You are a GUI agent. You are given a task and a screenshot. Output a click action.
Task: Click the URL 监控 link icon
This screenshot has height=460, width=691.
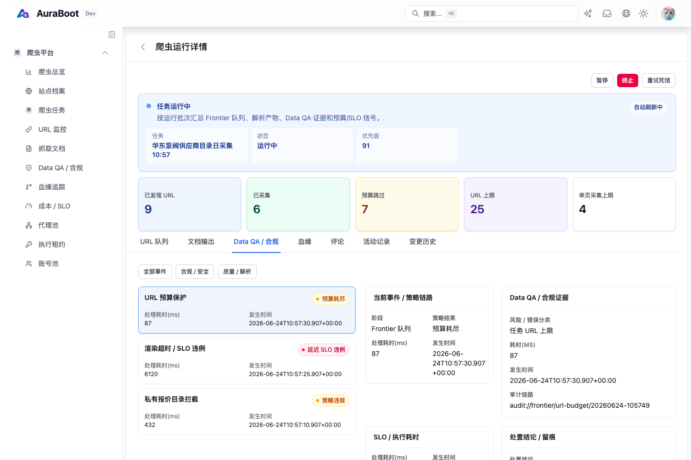(x=29, y=129)
